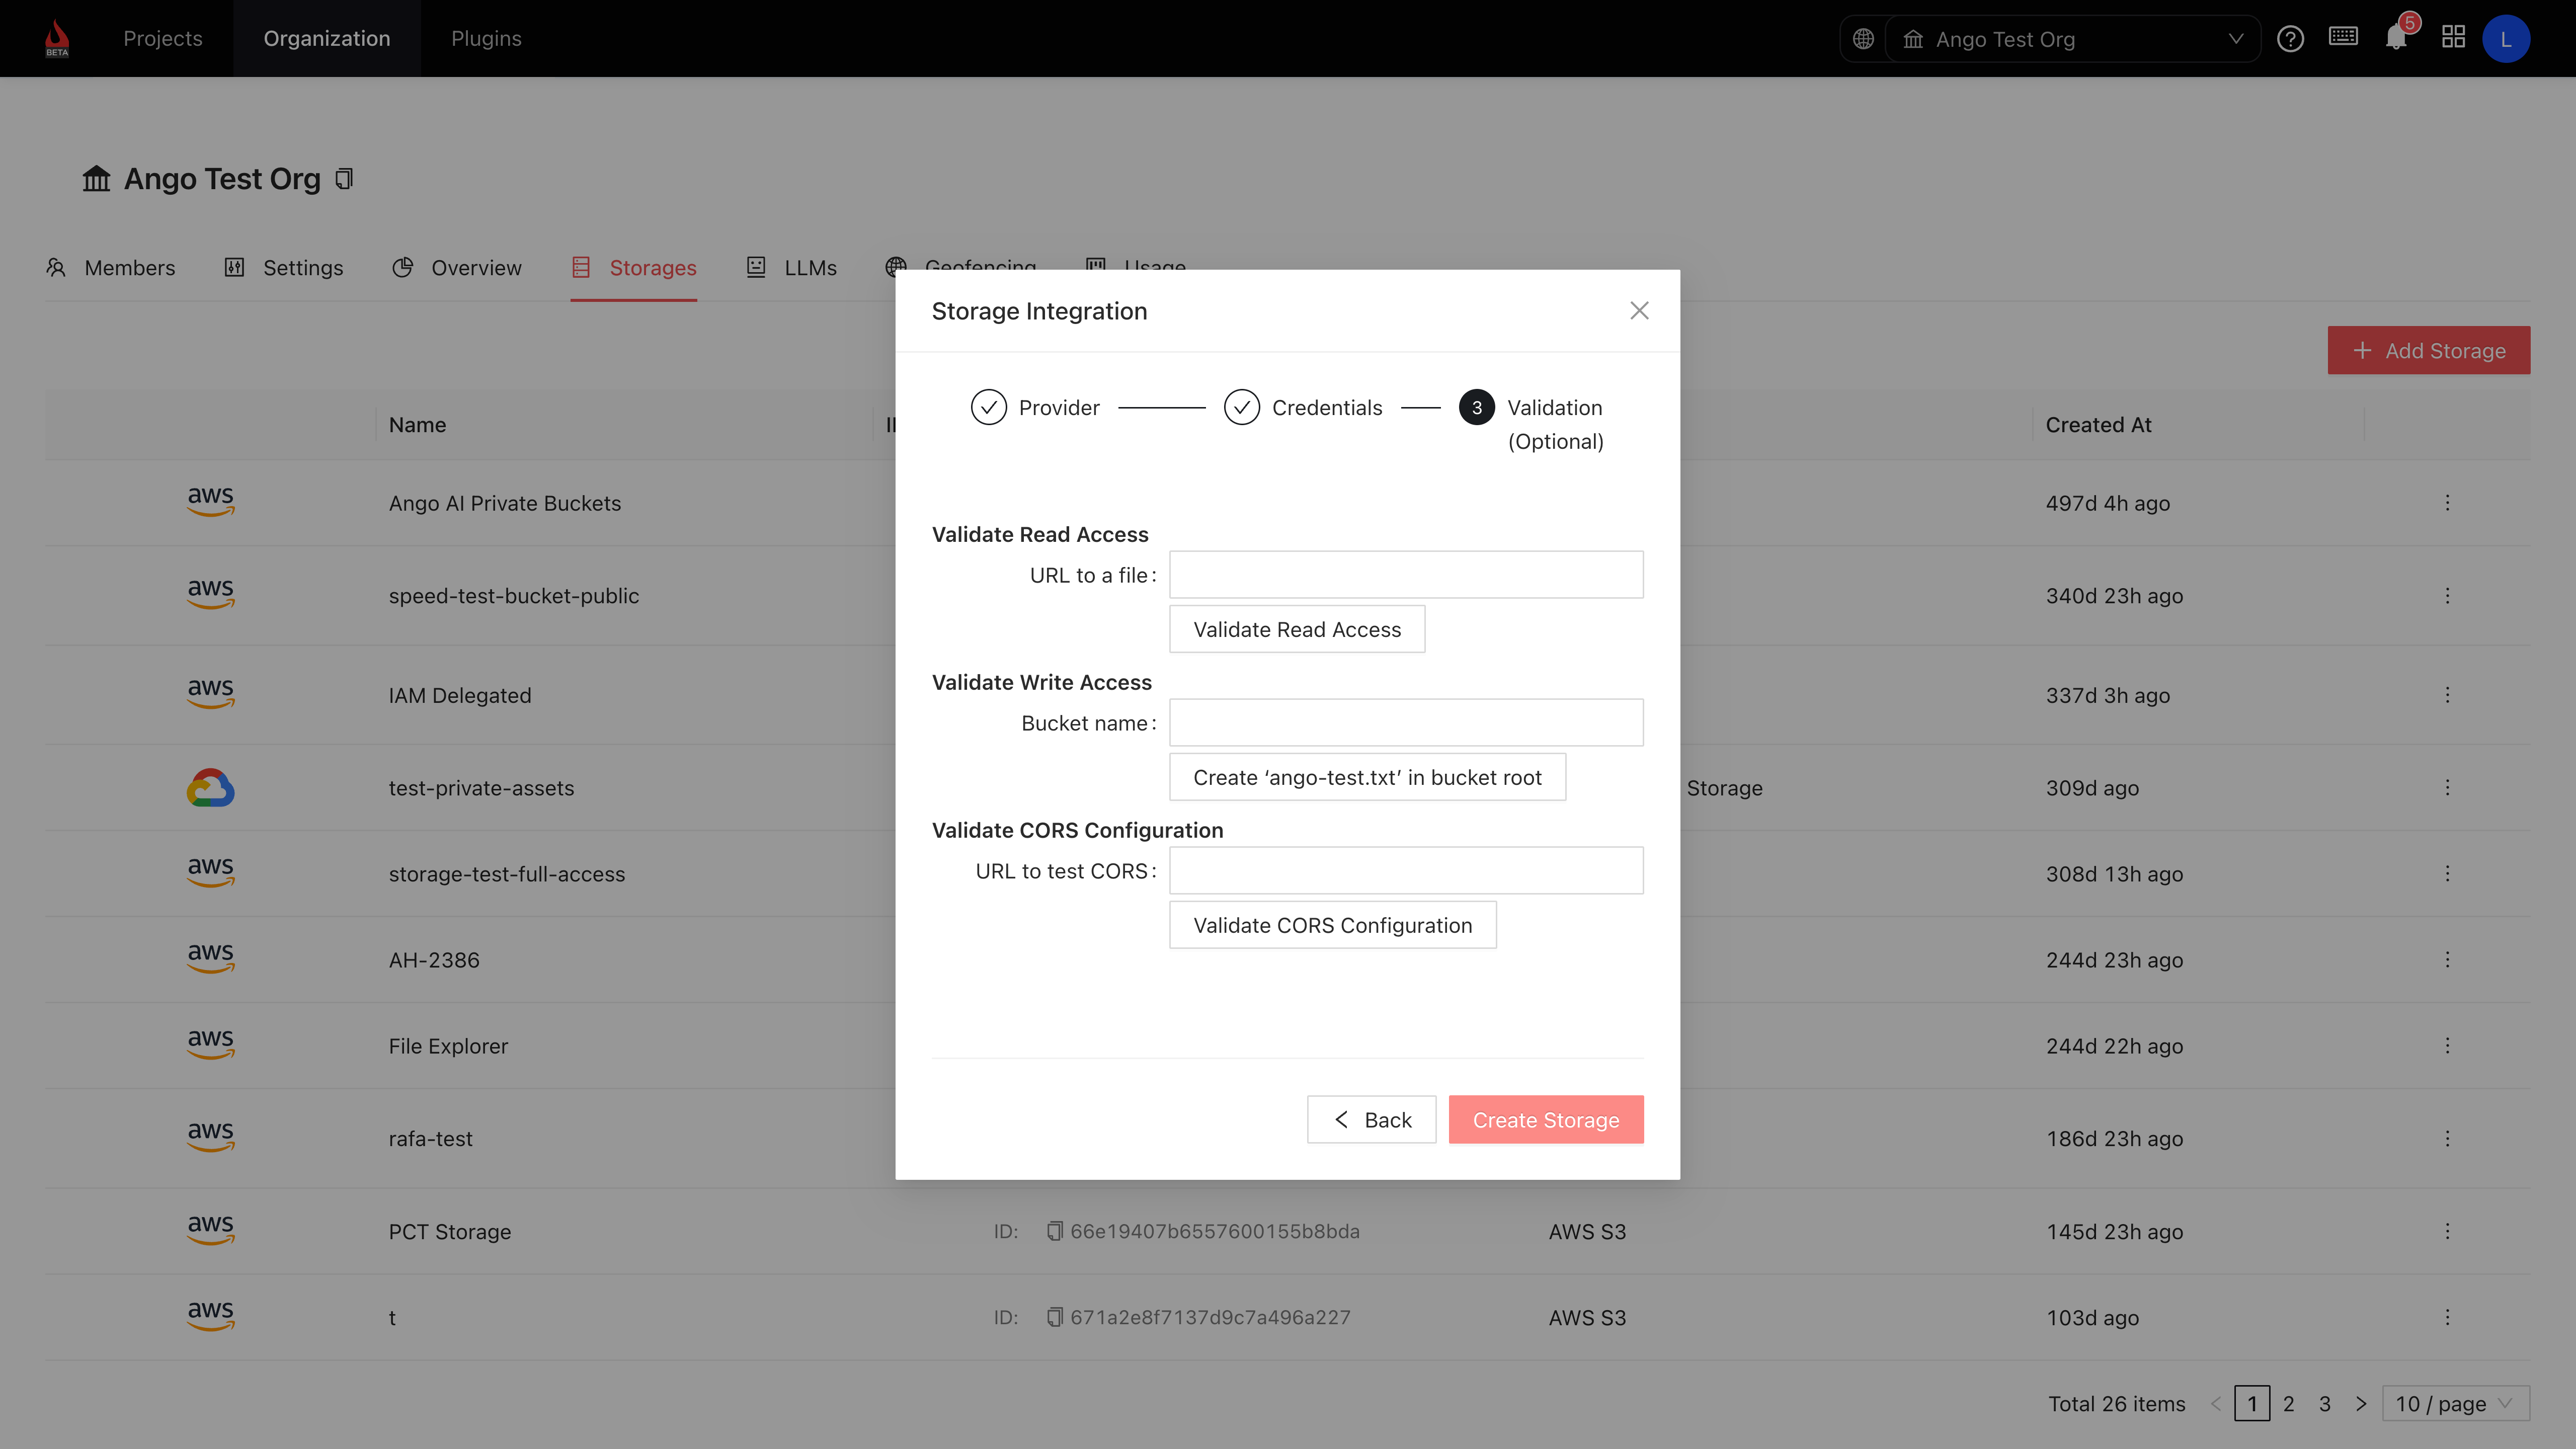Open the Plugins menu
The width and height of the screenshot is (2576, 1449).
tap(486, 38)
